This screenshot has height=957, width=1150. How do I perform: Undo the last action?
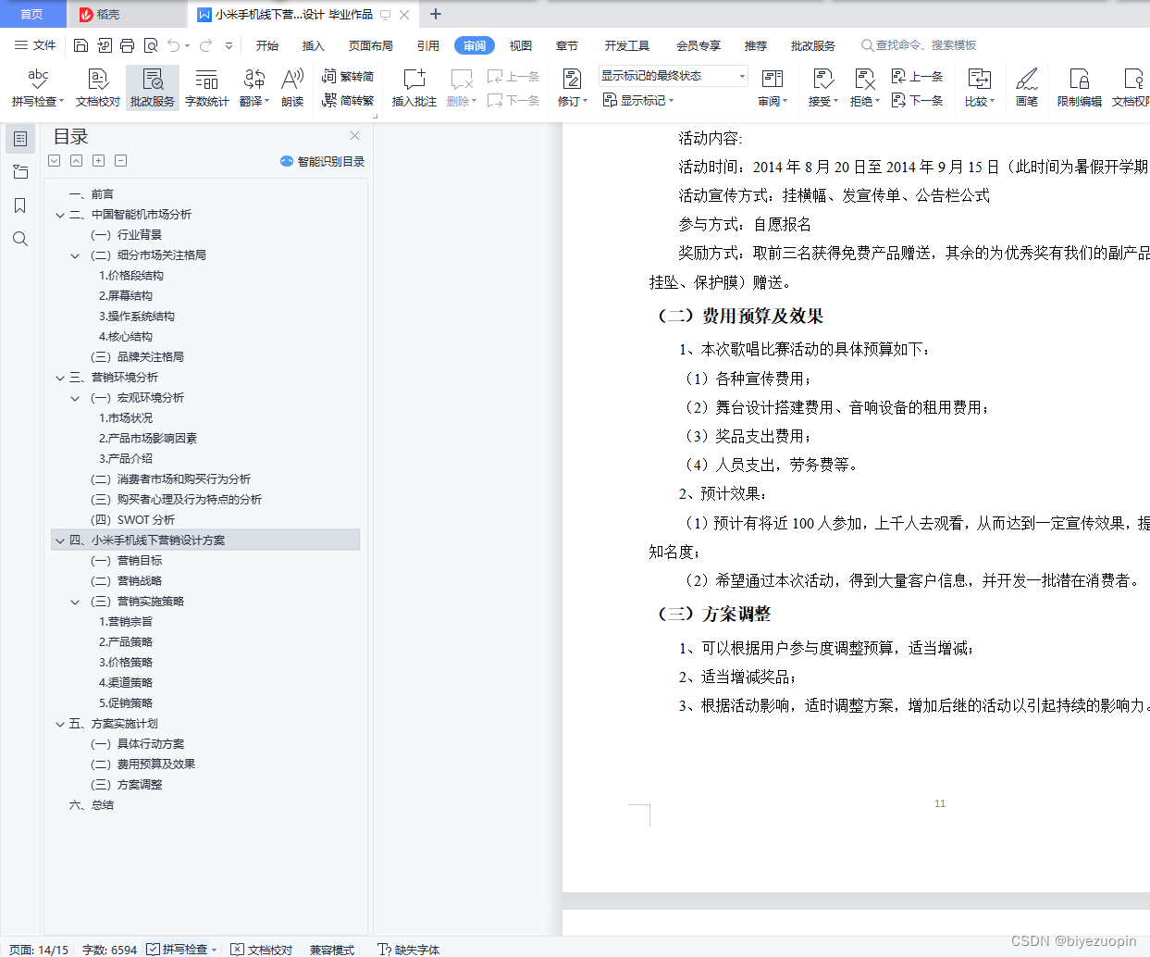click(x=174, y=45)
